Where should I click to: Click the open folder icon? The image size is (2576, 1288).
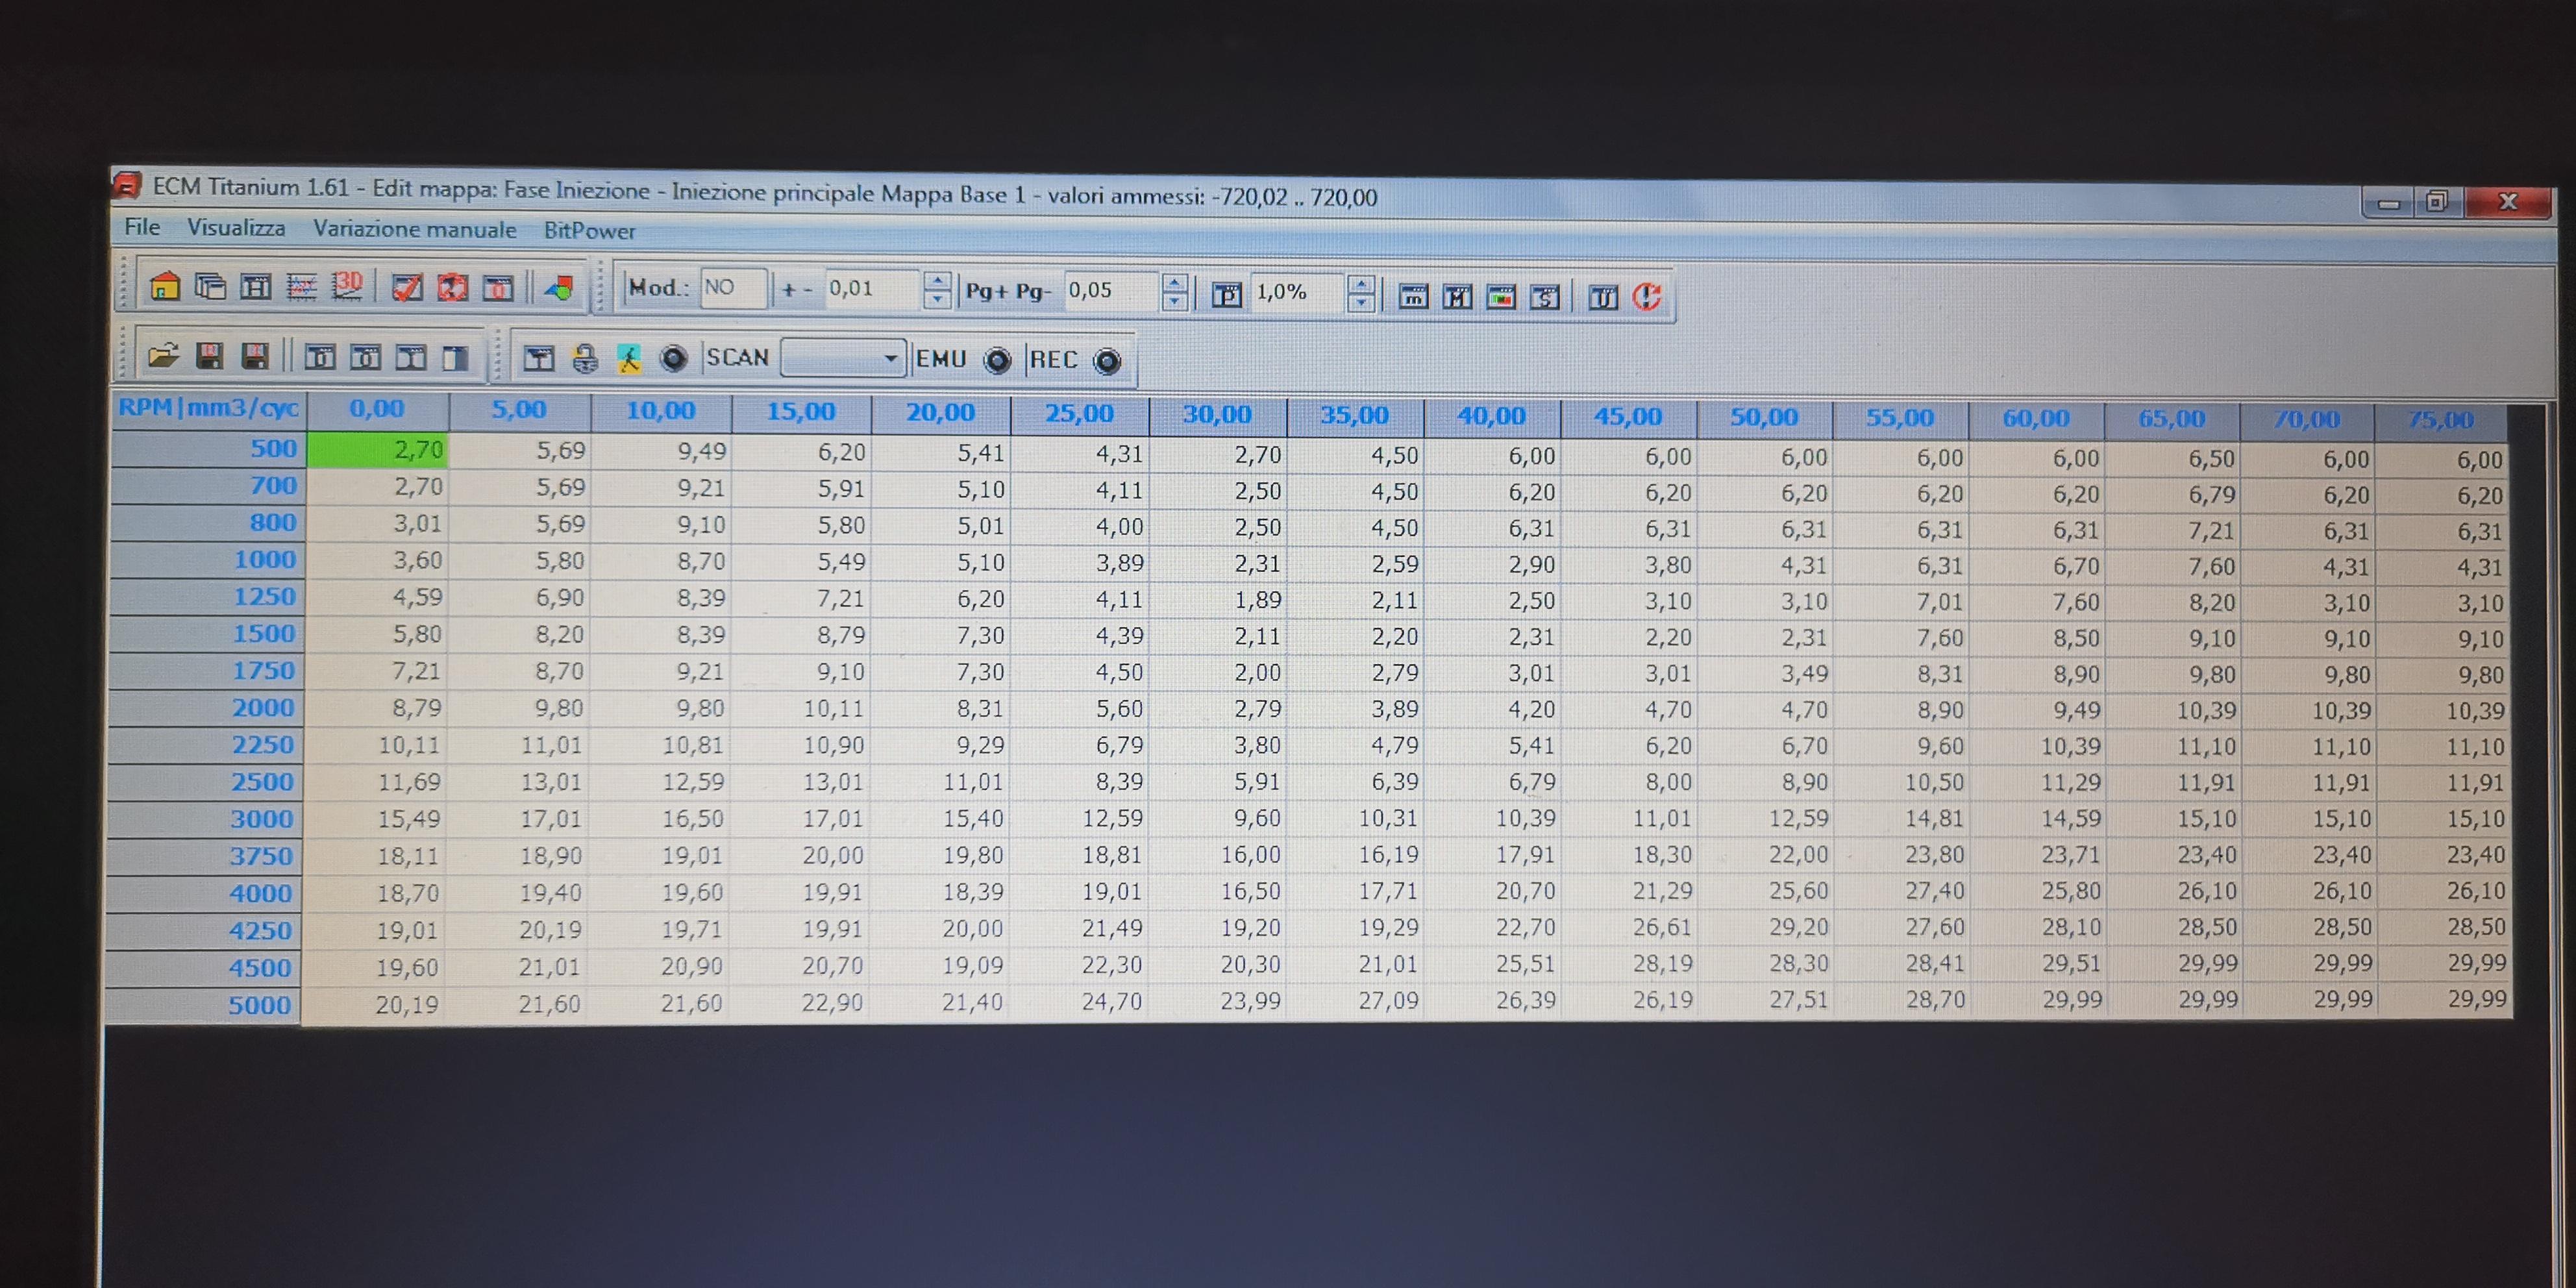click(163, 356)
